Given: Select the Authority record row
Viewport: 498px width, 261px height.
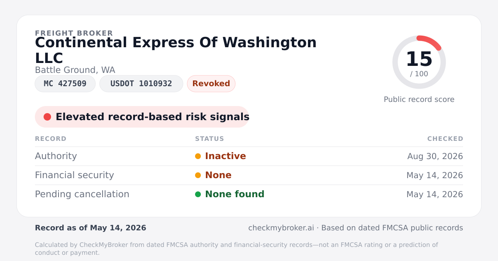Looking at the screenshot, I should [x=249, y=156].
